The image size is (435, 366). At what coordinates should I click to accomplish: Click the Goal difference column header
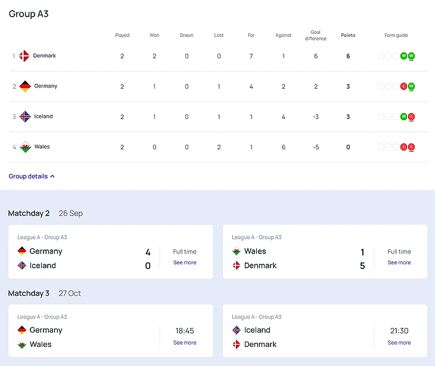coord(316,35)
